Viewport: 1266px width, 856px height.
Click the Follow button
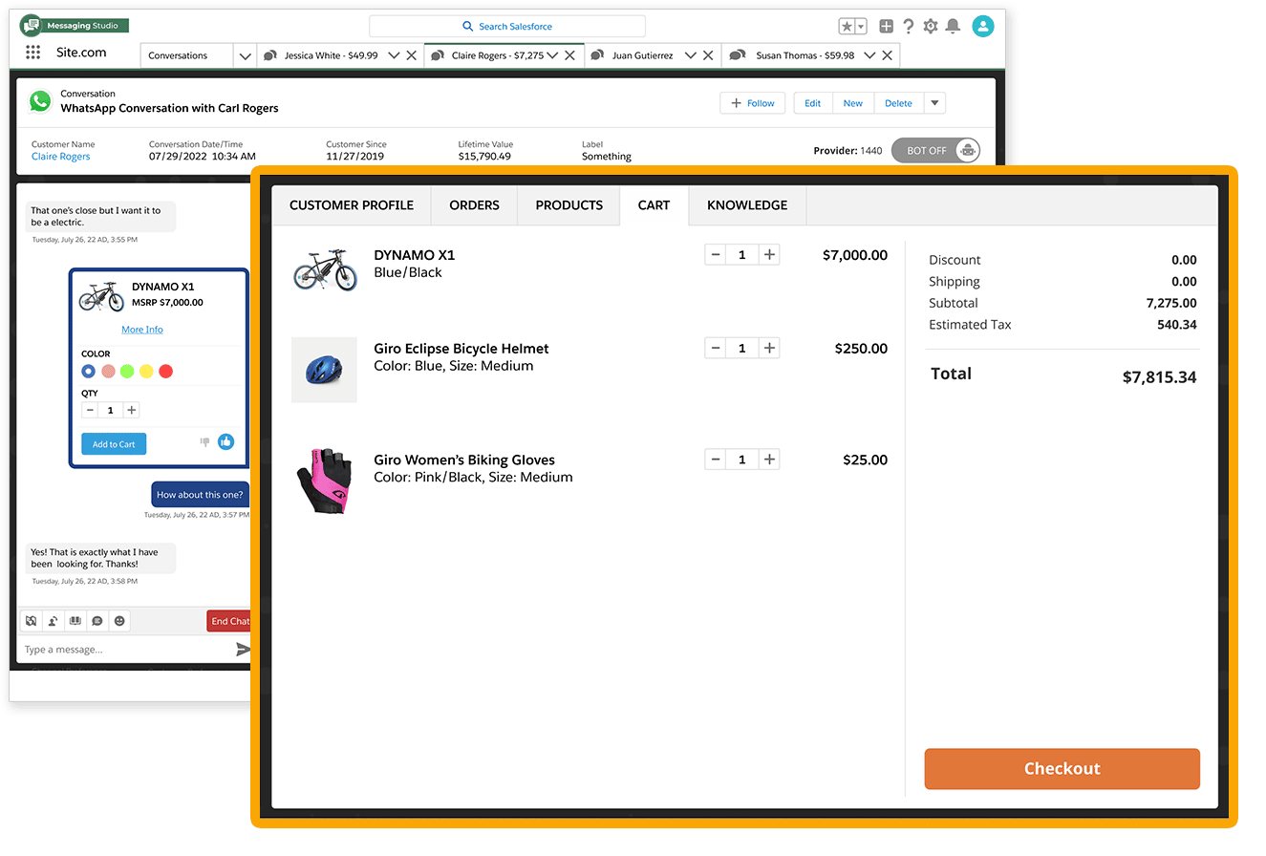pyautogui.click(x=752, y=103)
